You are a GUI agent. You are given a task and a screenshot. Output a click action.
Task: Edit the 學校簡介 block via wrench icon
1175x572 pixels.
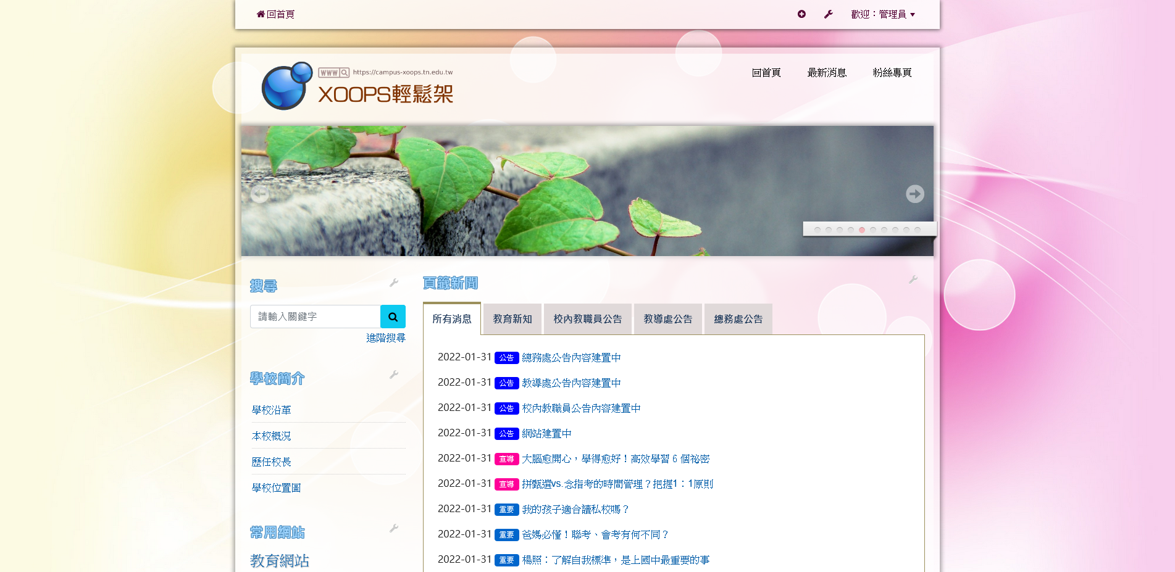394,375
